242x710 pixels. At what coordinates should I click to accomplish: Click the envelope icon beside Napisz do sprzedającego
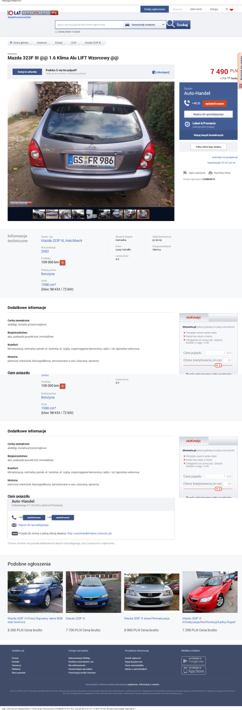(14, 525)
